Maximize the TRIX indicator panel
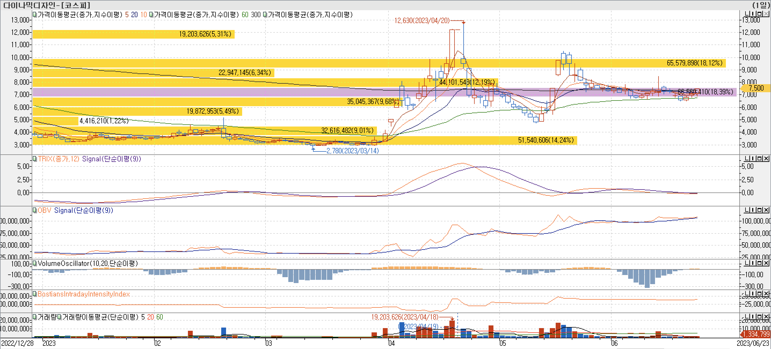The image size is (771, 349). click(760, 159)
